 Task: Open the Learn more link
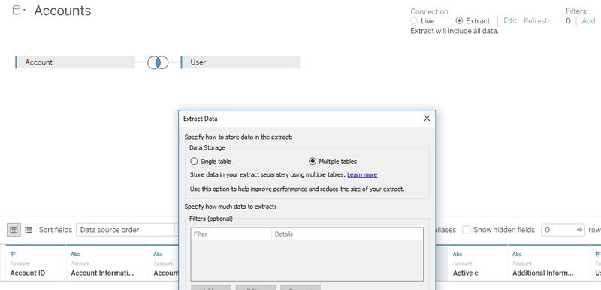pos(362,175)
